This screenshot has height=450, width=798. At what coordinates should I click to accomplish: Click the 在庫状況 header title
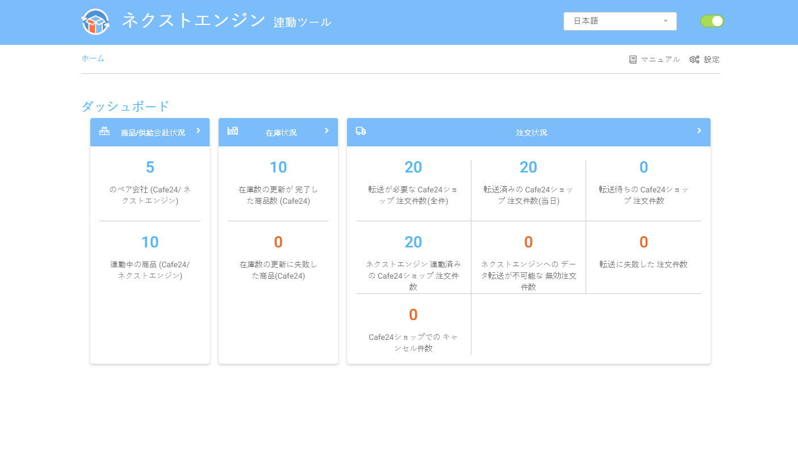tap(281, 133)
